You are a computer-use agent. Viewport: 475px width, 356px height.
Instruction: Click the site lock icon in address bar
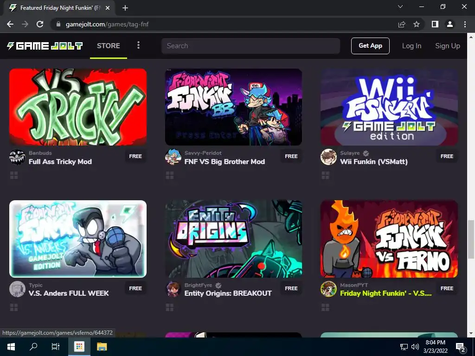pos(58,24)
